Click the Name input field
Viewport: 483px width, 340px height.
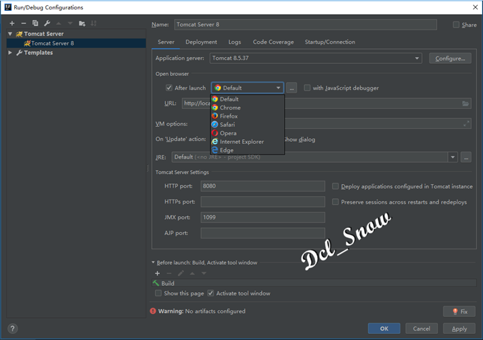[305, 25]
